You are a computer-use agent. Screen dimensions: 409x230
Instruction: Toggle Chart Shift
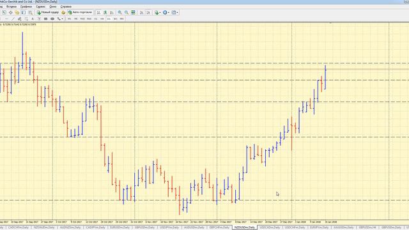click(x=148, y=12)
